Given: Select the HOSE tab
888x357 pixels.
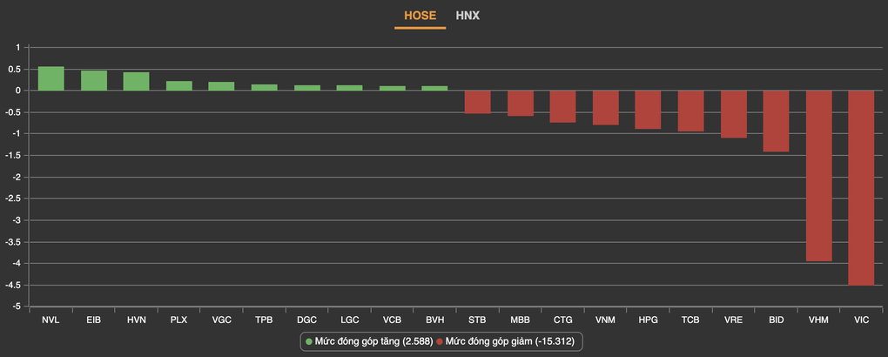Looking at the screenshot, I should coord(420,16).
